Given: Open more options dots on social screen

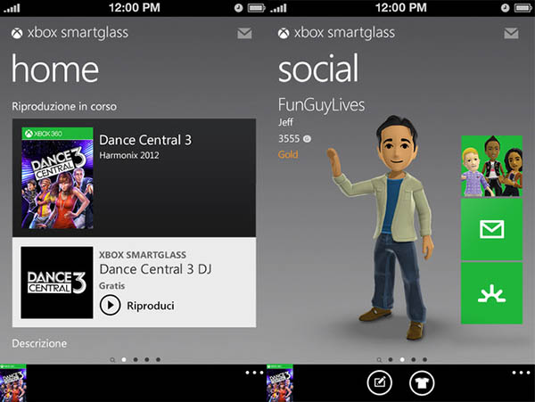Looking at the screenshot, I should point(521,373).
